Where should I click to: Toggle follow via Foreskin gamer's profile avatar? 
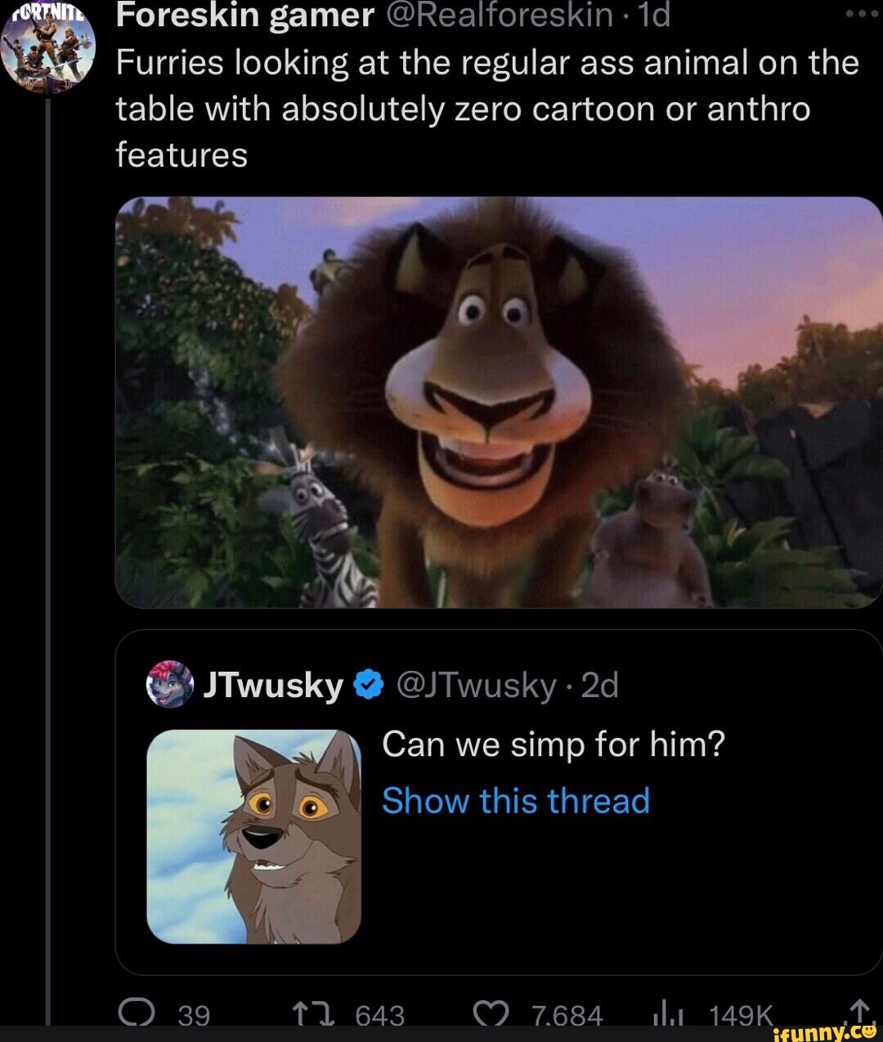click(x=47, y=47)
